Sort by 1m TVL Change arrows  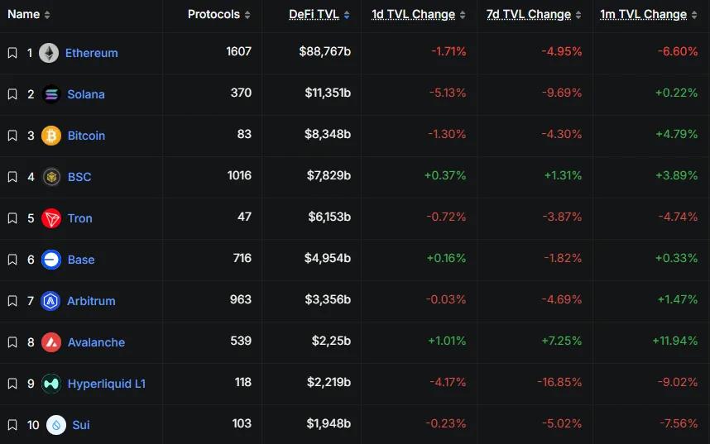pos(694,15)
